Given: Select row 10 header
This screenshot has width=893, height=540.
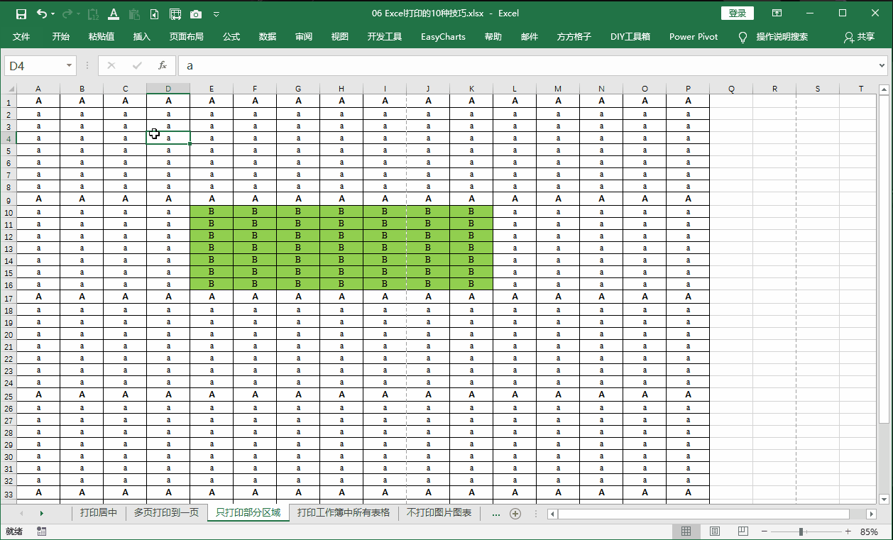Looking at the screenshot, I should pos(9,211).
